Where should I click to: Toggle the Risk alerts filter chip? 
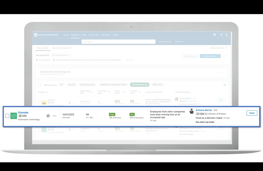[157, 85]
